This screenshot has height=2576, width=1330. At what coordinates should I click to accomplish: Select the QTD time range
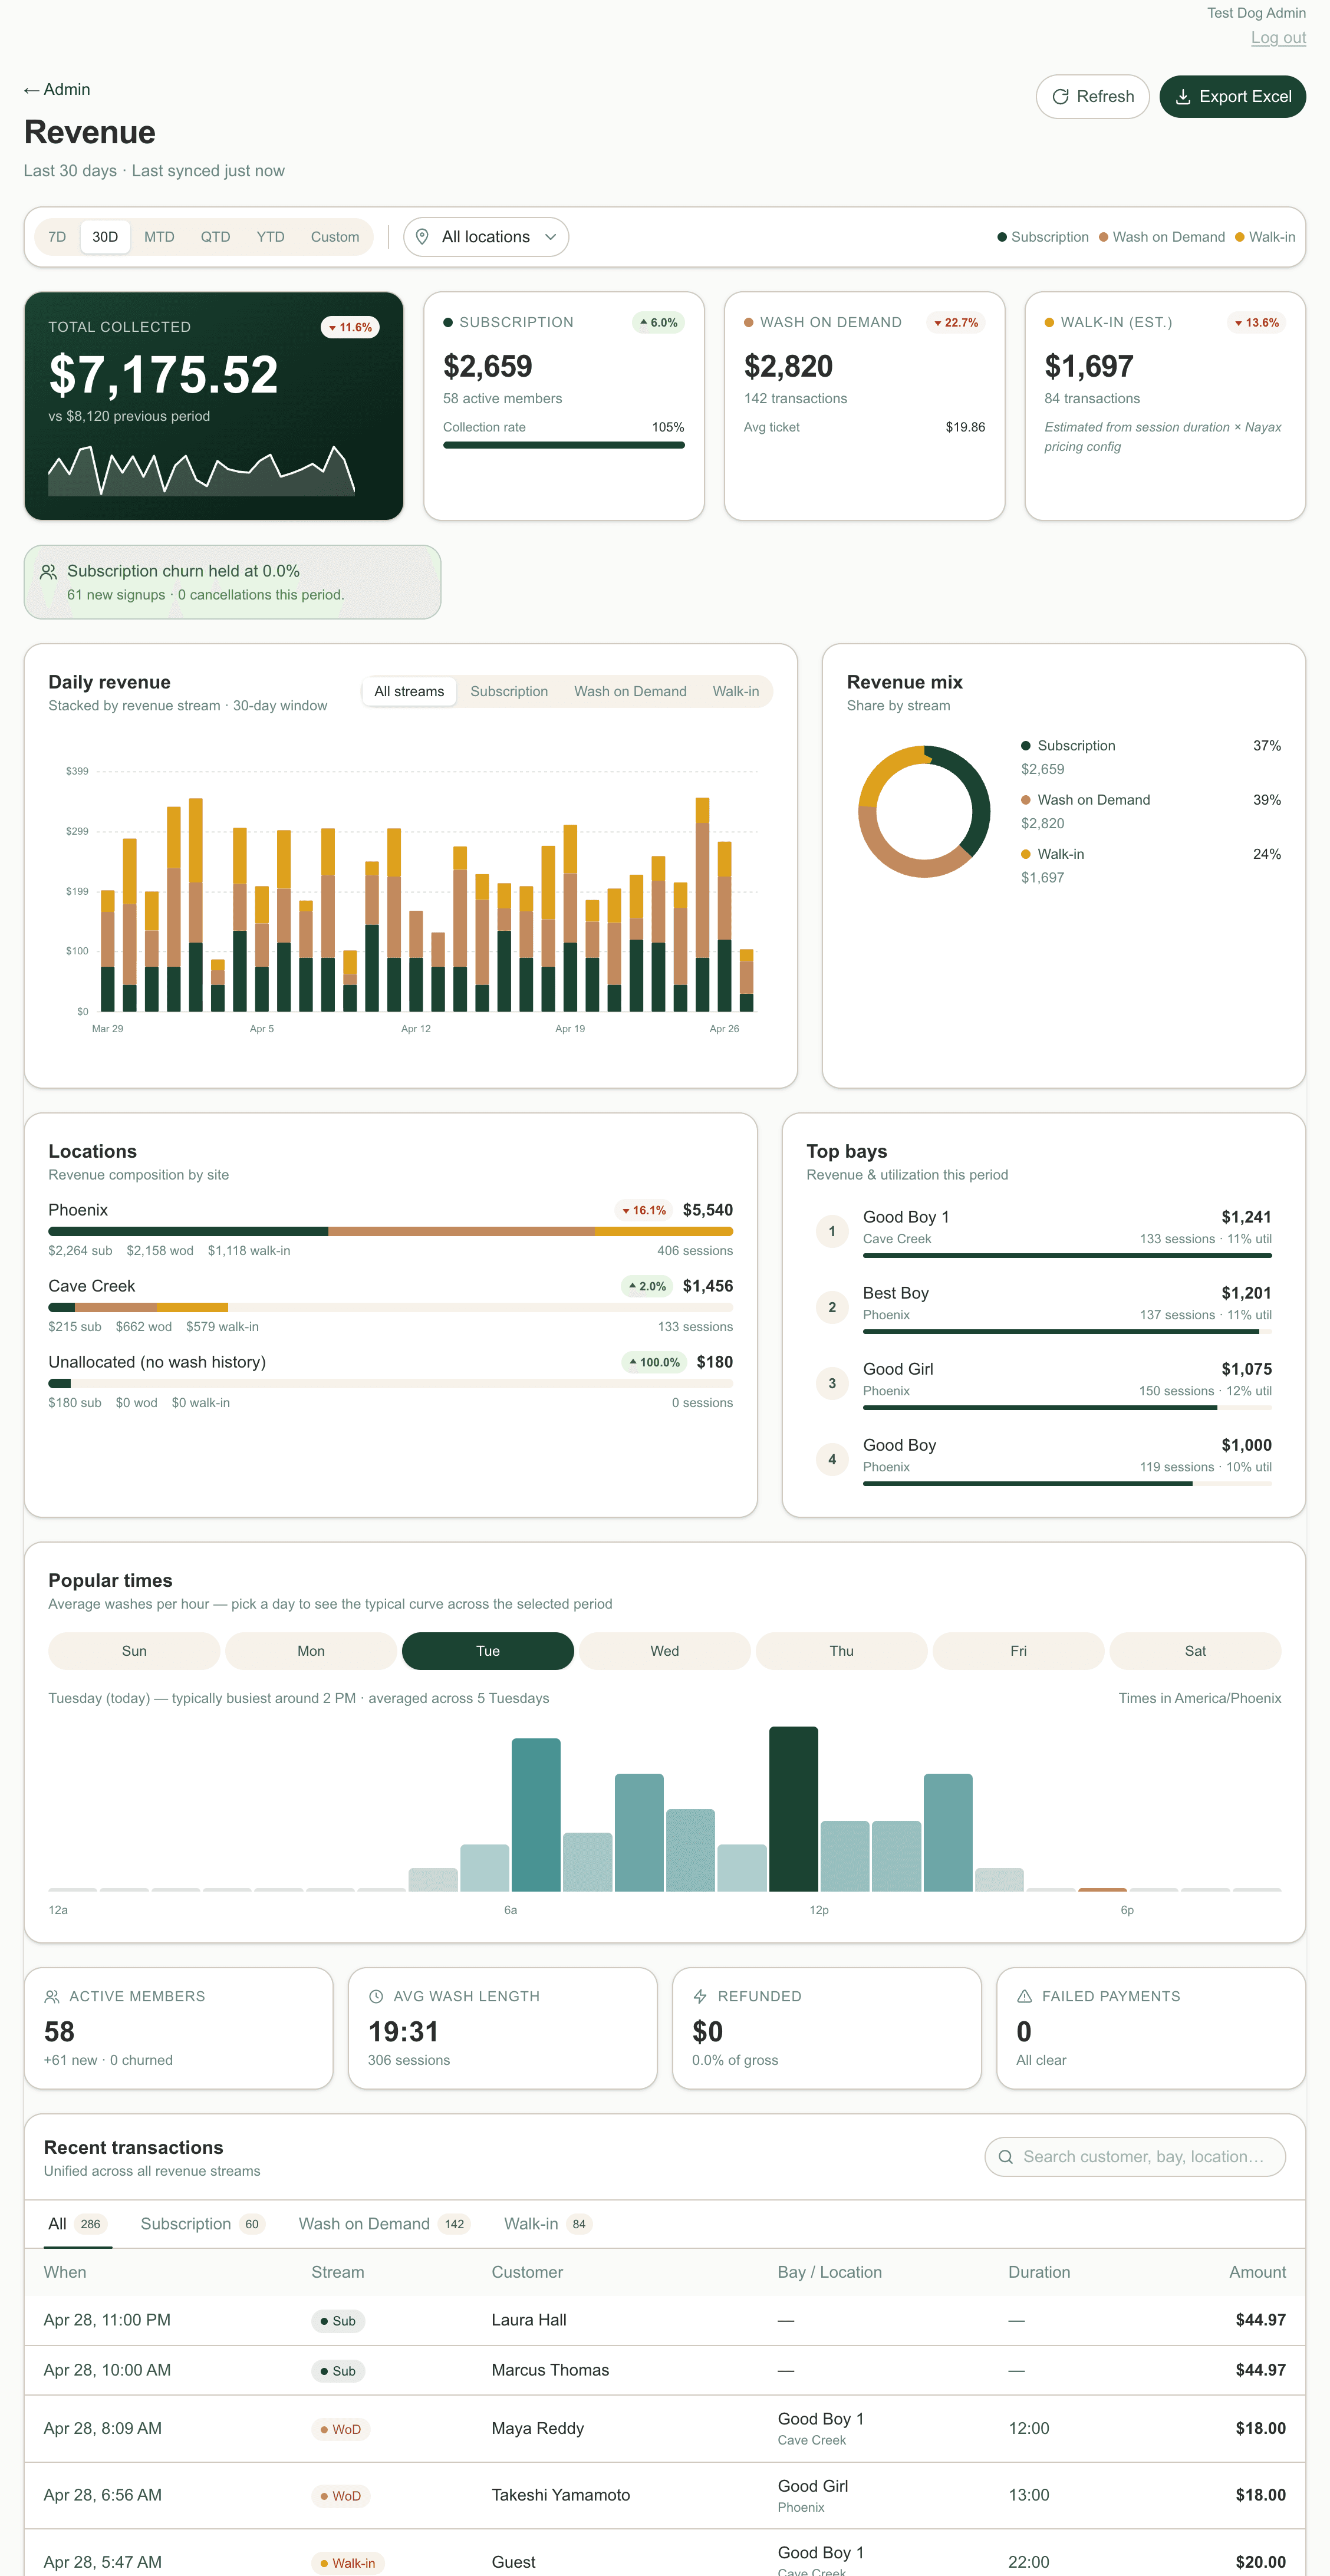215,237
